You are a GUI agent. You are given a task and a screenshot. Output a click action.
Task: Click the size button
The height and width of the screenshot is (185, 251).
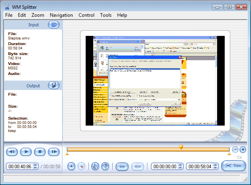(137, 166)
